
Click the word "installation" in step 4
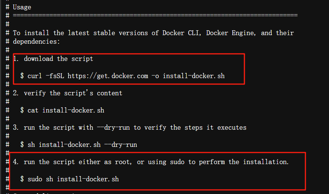(265, 162)
